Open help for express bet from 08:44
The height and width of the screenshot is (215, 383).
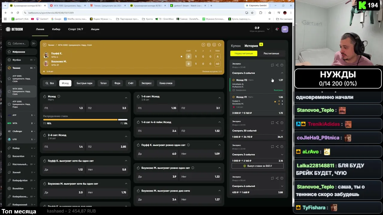(x=282, y=178)
